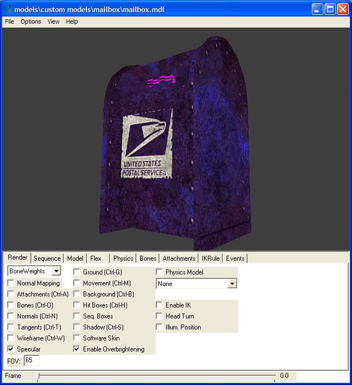Open the Options menu
Image resolution: width=352 pixels, height=385 pixels.
click(x=31, y=21)
